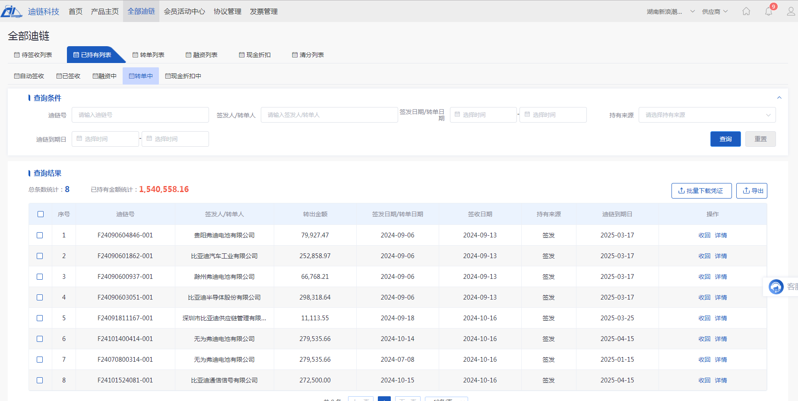Open 产品主页 menu

coord(105,12)
